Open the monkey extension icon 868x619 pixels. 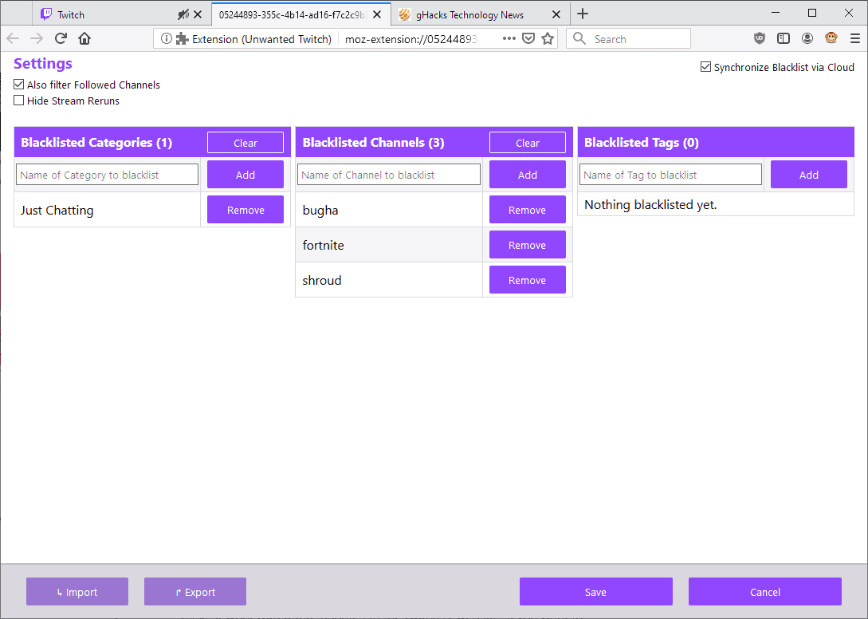831,37
